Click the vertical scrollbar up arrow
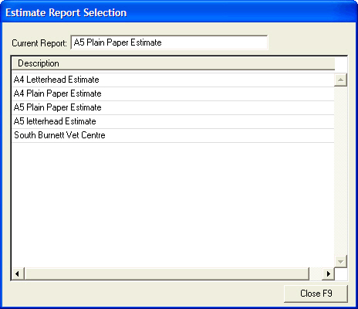The image size is (358, 309). 340,80
